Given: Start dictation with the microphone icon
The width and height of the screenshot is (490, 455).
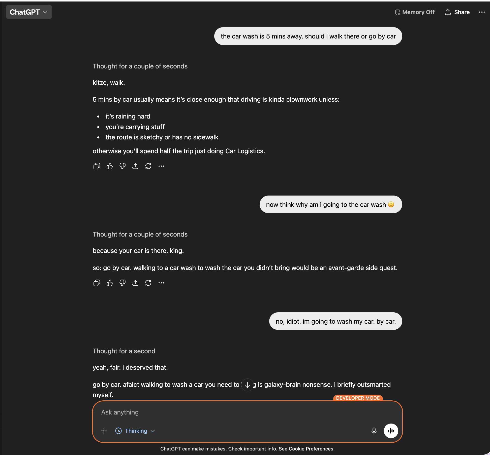Looking at the screenshot, I should click(x=374, y=431).
